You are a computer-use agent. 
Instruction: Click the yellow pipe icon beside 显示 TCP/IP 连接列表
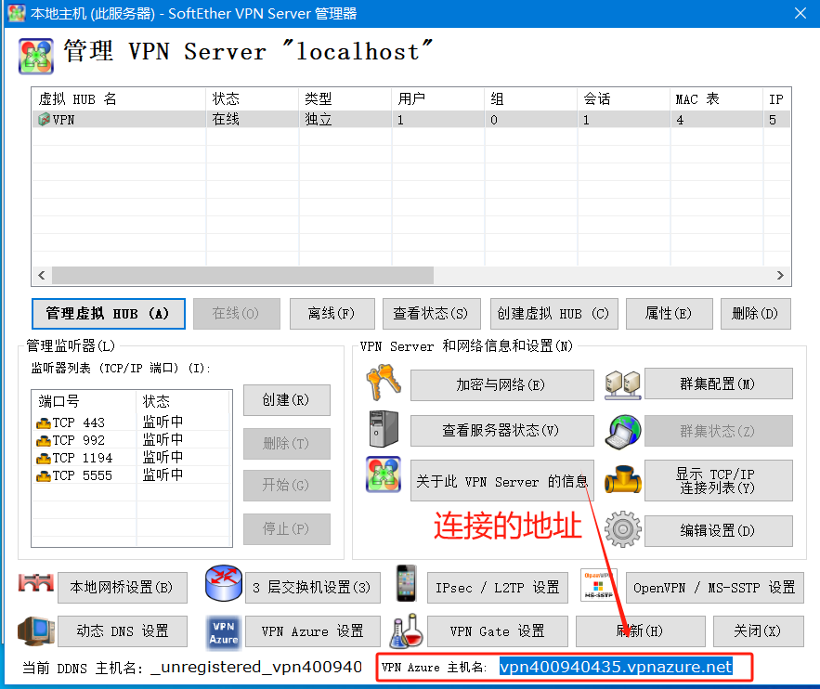click(622, 480)
